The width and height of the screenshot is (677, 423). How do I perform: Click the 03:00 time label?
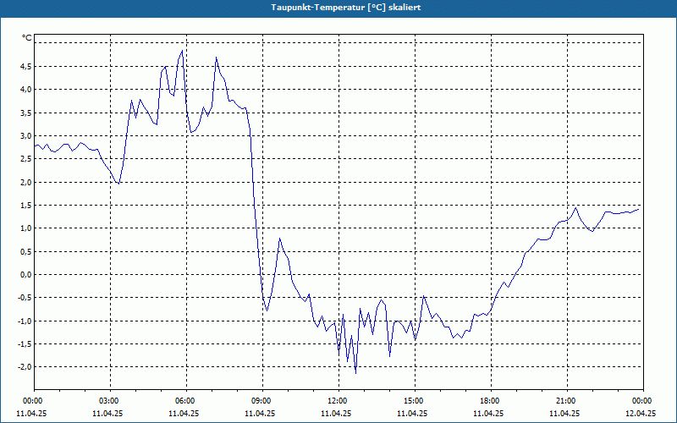[111, 401]
